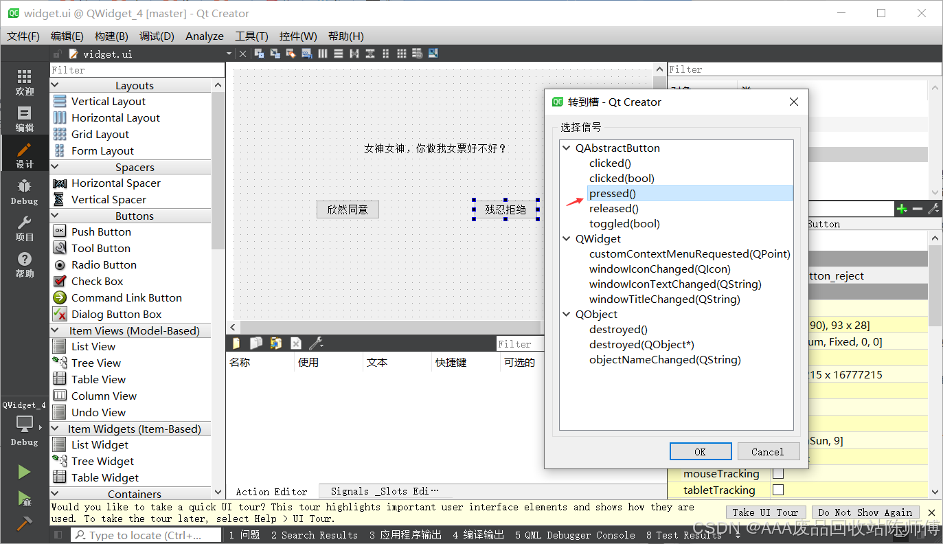Open the 文件(F) menu

click(x=23, y=36)
